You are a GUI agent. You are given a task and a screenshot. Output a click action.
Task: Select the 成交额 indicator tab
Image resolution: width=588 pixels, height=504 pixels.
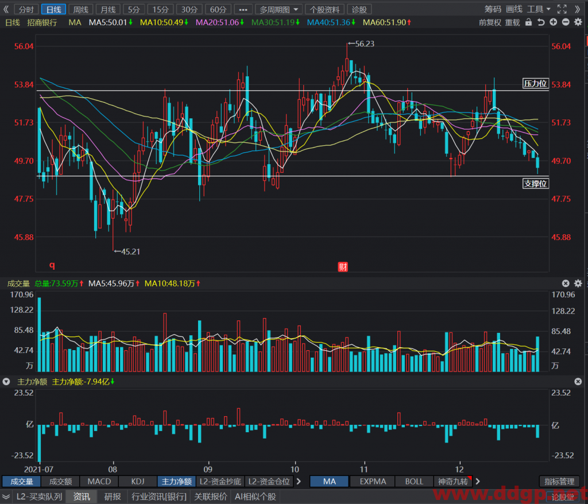60,481
